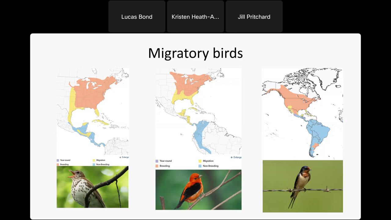Select Lucas Bond participant tile

click(137, 16)
